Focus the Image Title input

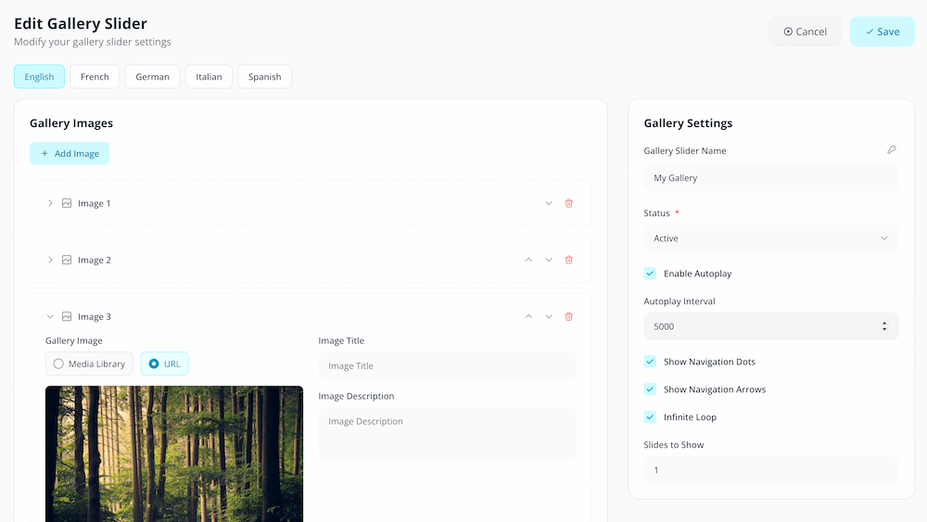[x=447, y=366]
